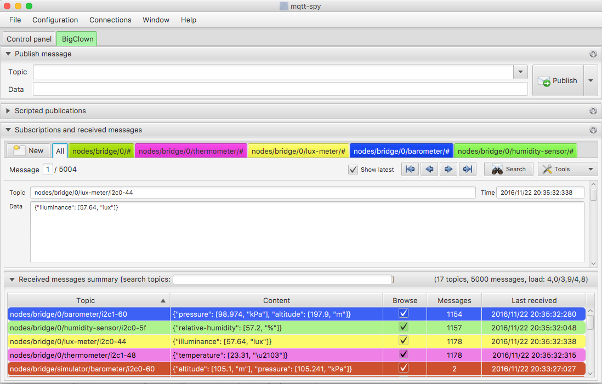This screenshot has width=602, height=384.
Task: Click the binoculars Search button
Action: point(508,170)
